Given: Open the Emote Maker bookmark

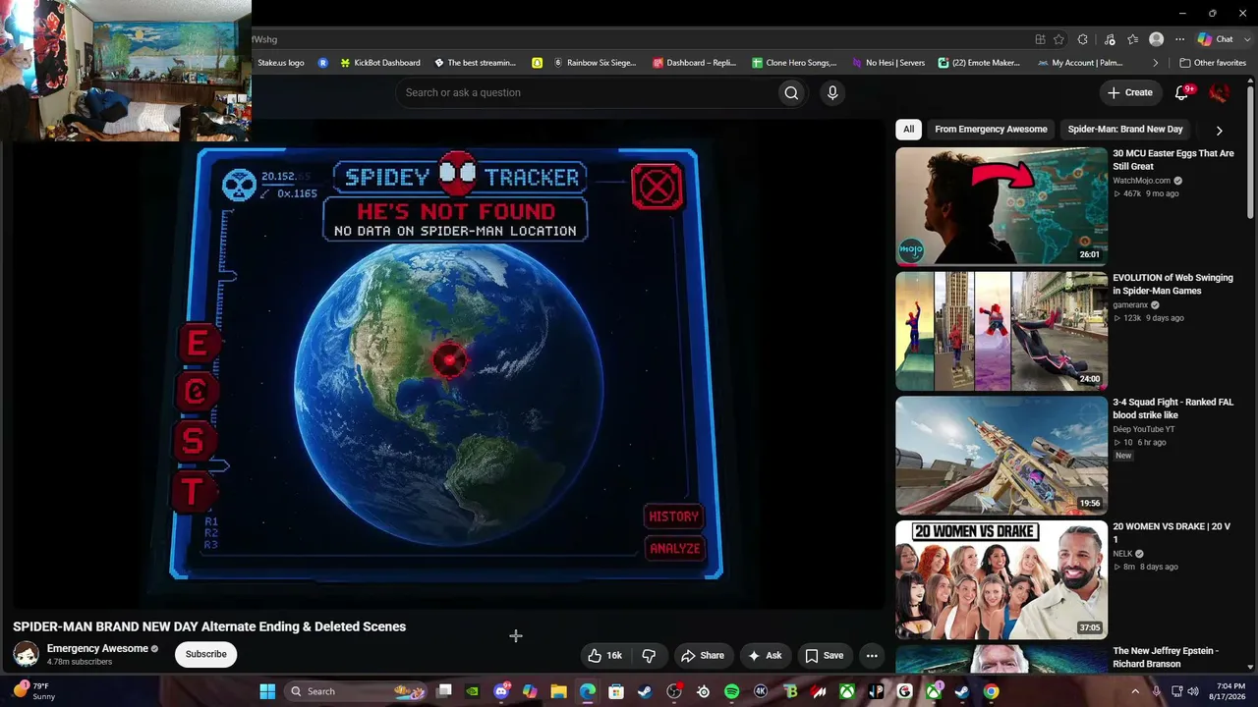Looking at the screenshot, I should point(979,63).
